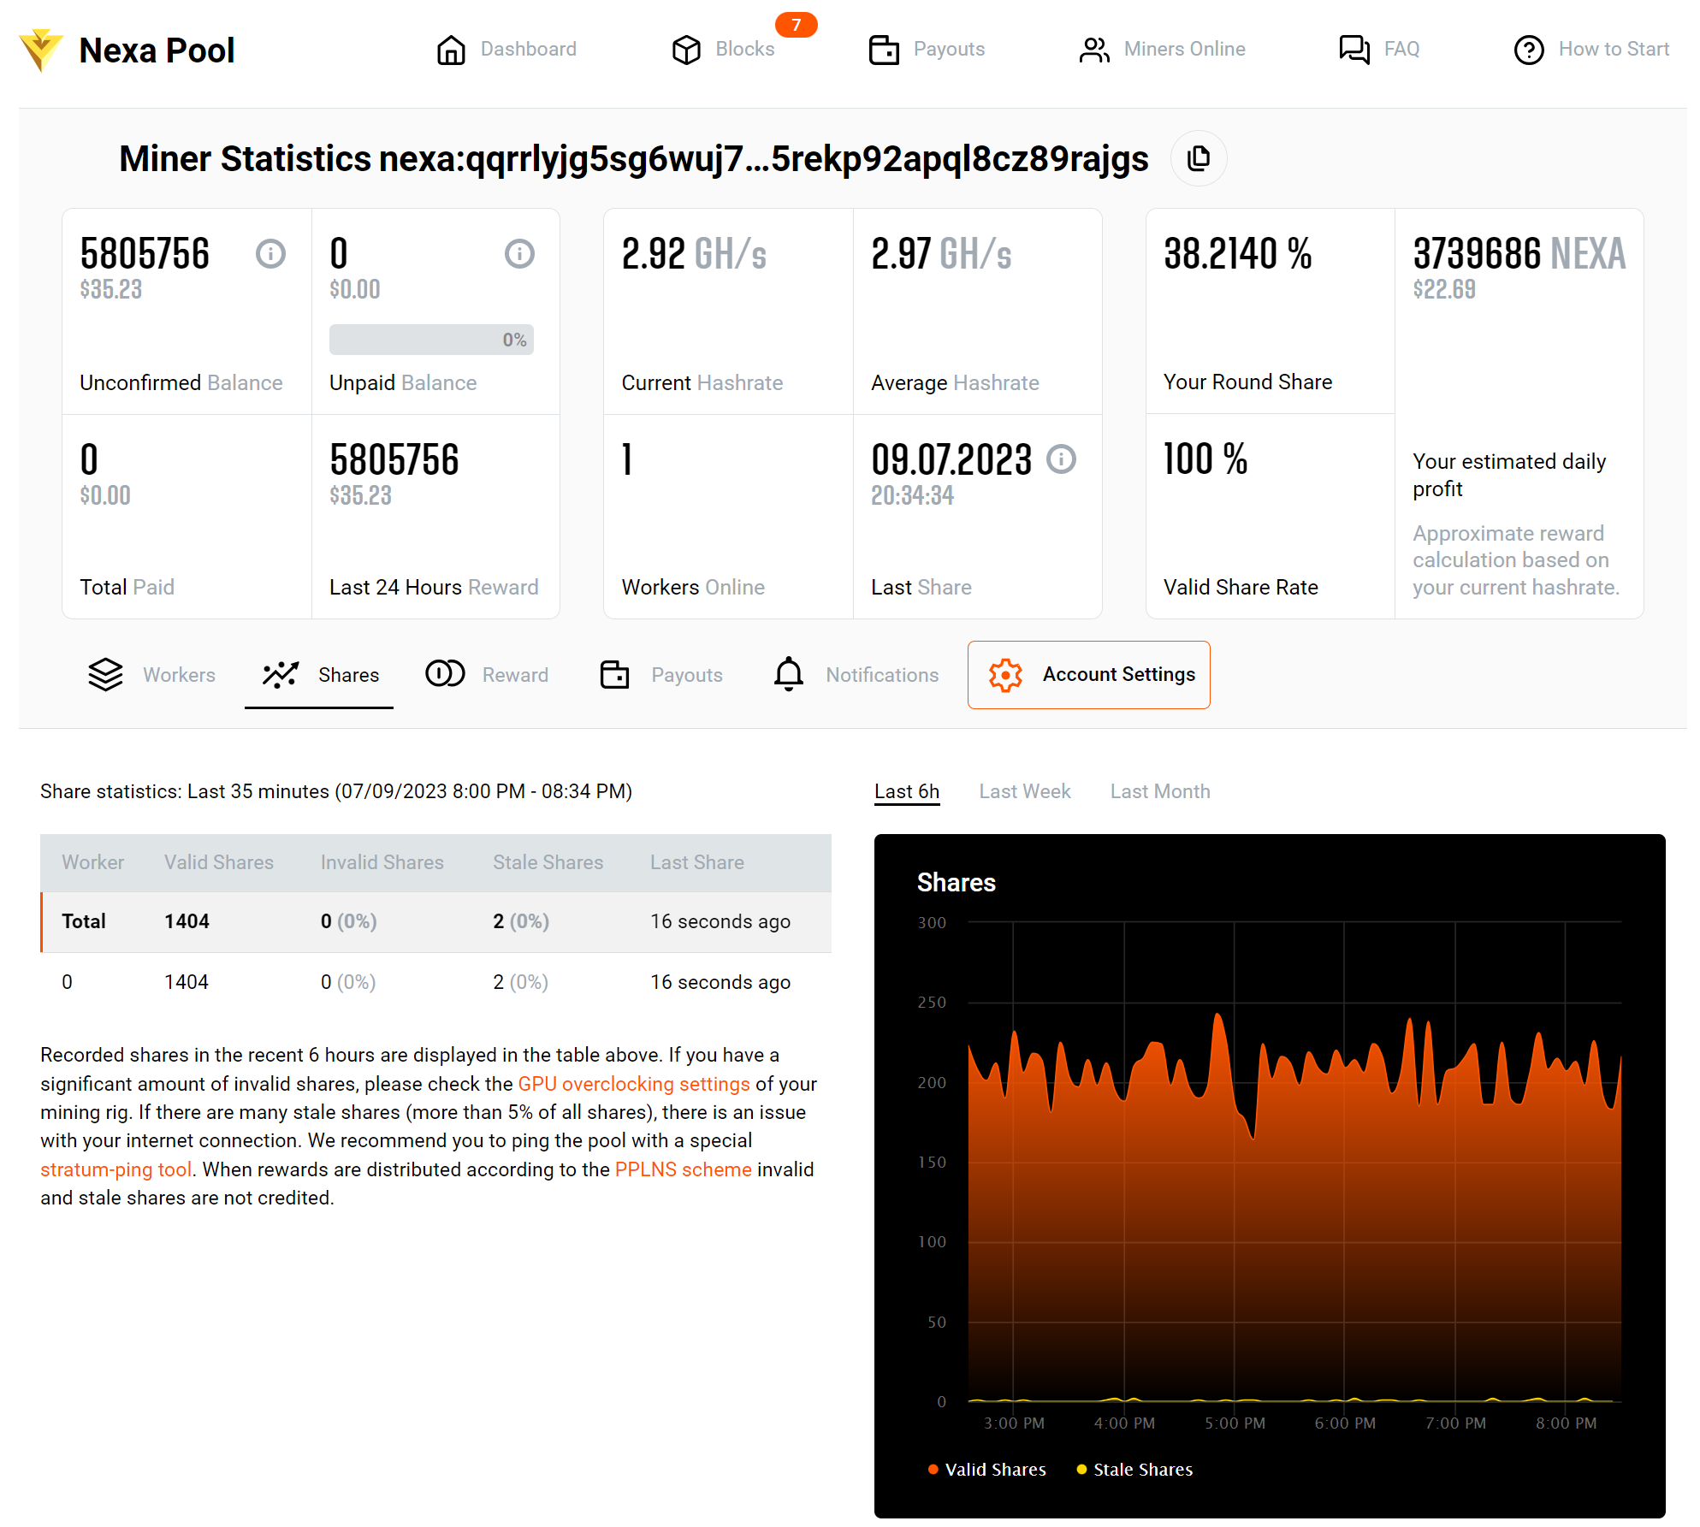The image size is (1700, 1527).
Task: Click the Payouts navigation icon
Action: tap(882, 49)
